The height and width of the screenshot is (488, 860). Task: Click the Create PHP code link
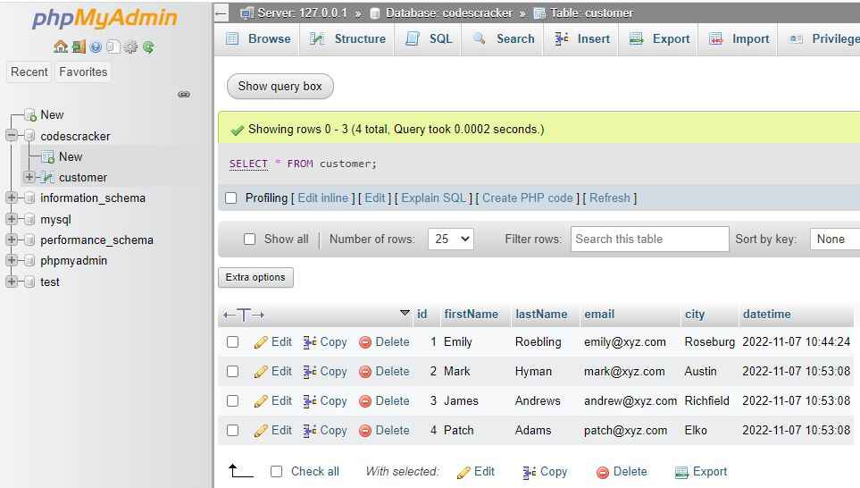point(528,198)
